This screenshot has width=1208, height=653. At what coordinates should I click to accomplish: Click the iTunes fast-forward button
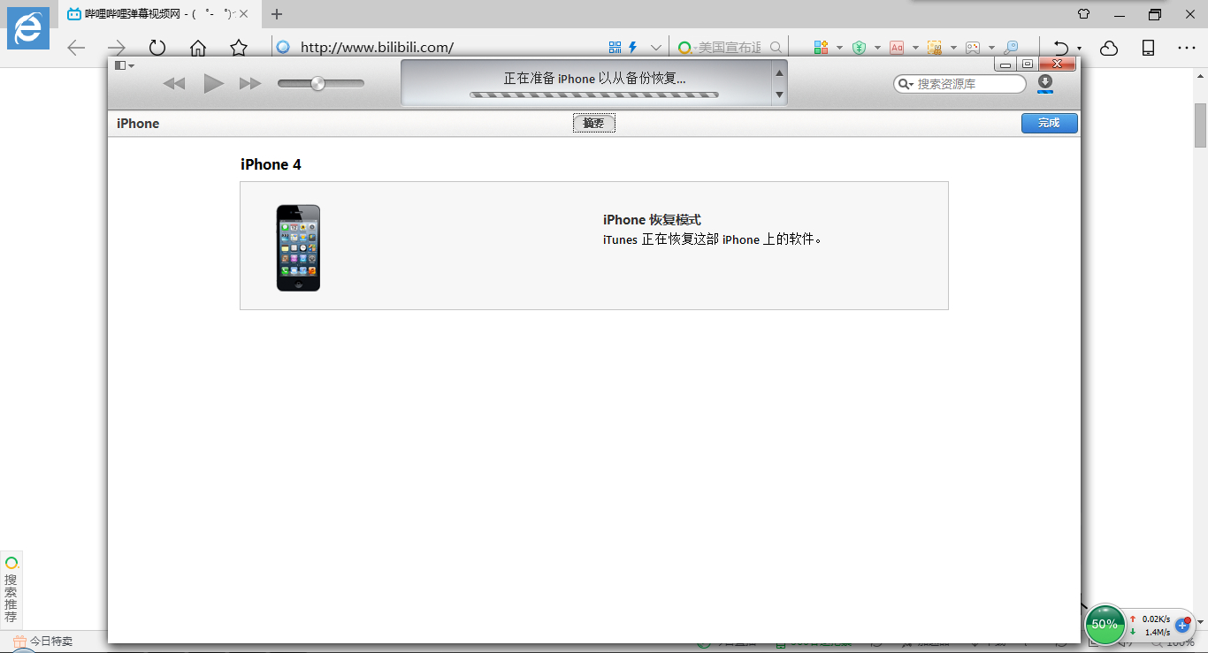[251, 83]
